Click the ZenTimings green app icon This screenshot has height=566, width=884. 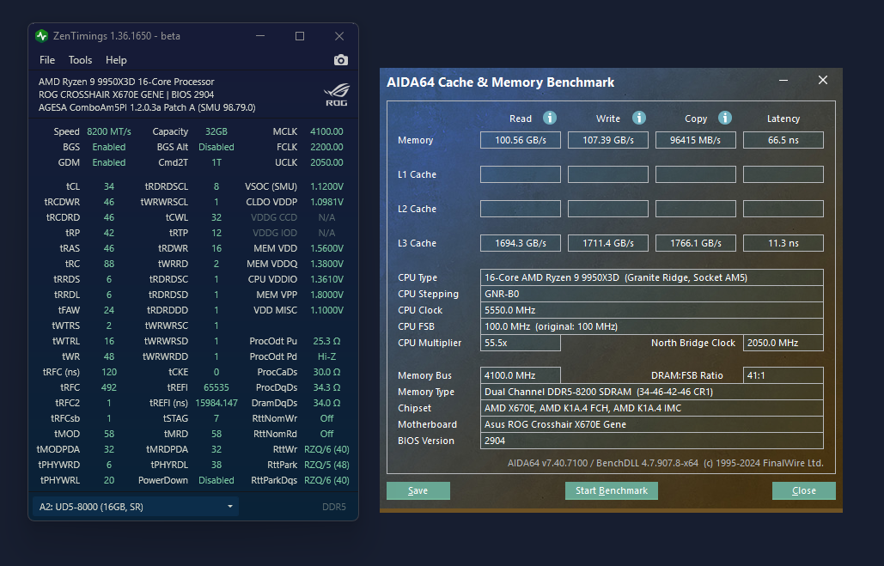(42, 36)
